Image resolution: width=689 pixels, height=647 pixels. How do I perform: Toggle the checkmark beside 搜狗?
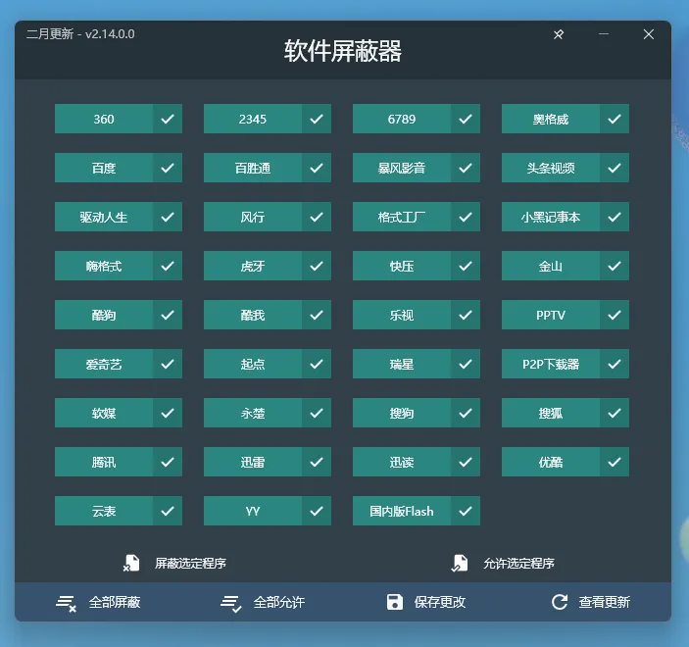[x=466, y=413]
